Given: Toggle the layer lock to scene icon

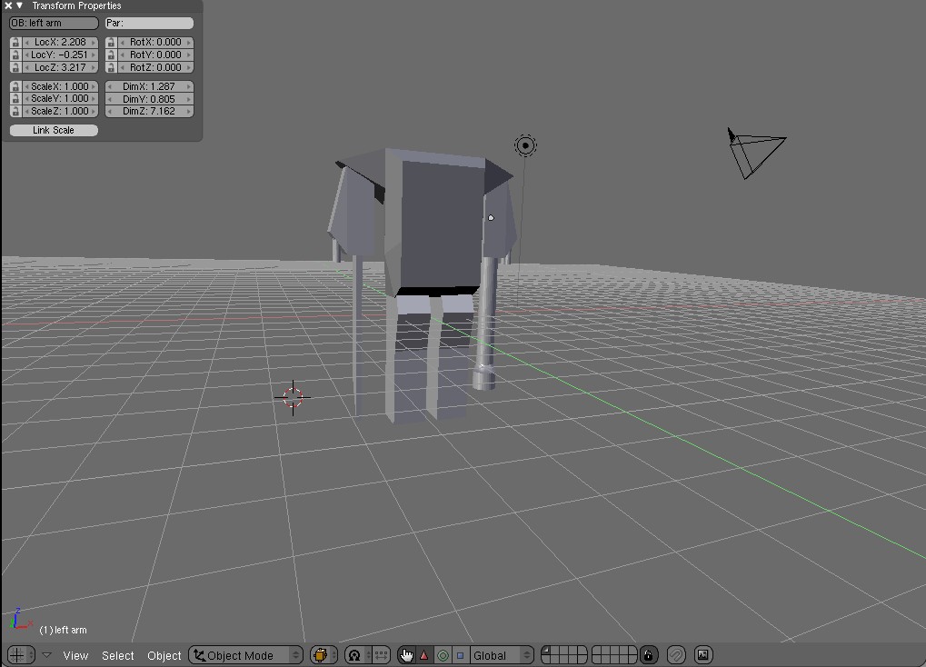Looking at the screenshot, I should (649, 655).
